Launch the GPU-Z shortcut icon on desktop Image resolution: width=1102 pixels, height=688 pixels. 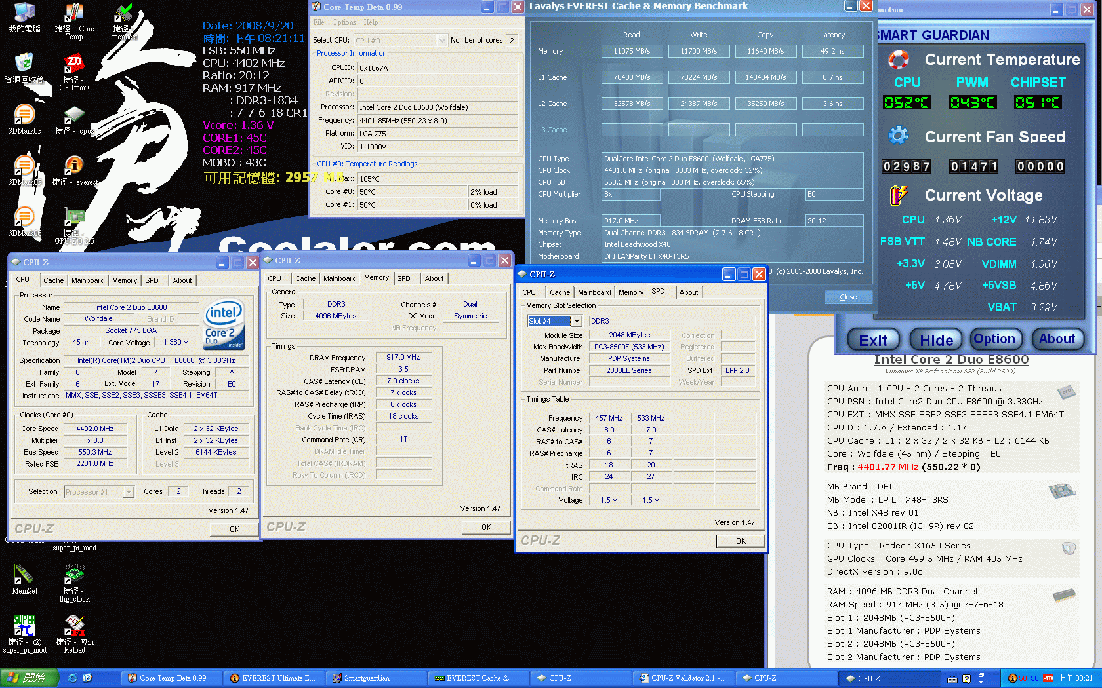[x=74, y=225]
